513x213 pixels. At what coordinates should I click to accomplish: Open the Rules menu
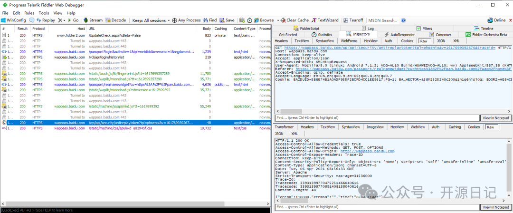point(29,13)
